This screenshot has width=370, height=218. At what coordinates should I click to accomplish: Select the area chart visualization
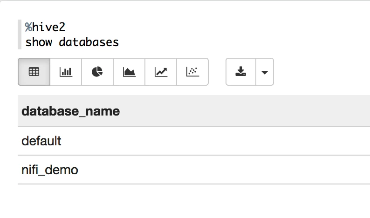(x=129, y=72)
